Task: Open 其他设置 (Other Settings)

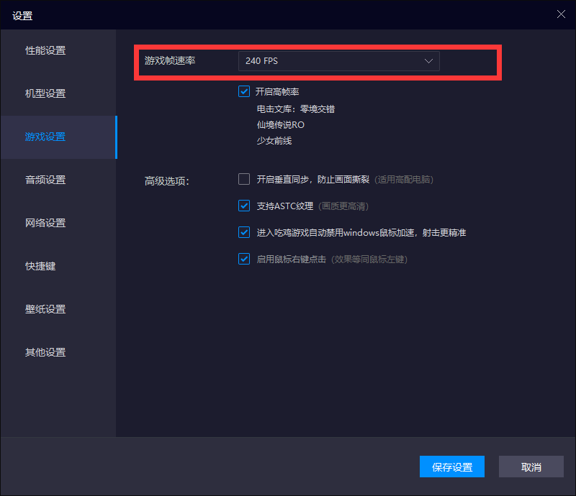Action: coord(45,352)
